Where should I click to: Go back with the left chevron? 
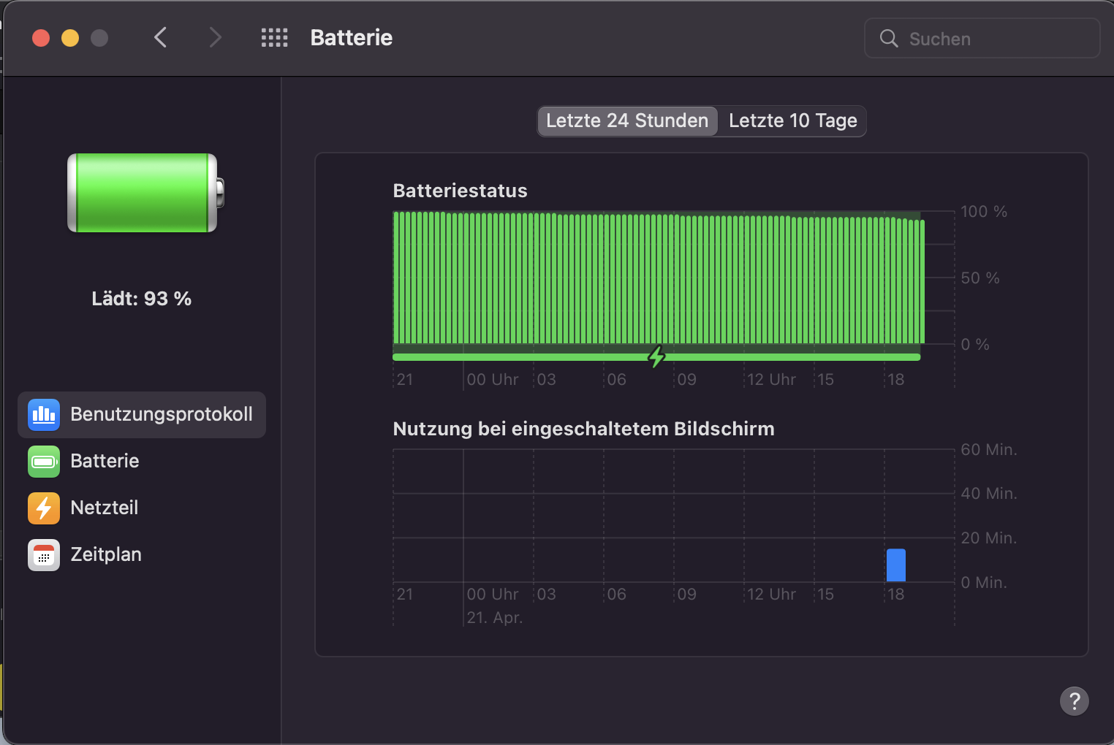(161, 38)
